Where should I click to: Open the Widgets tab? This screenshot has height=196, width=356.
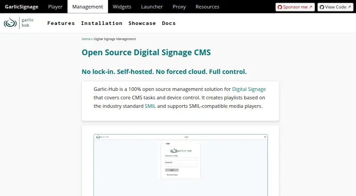click(122, 7)
